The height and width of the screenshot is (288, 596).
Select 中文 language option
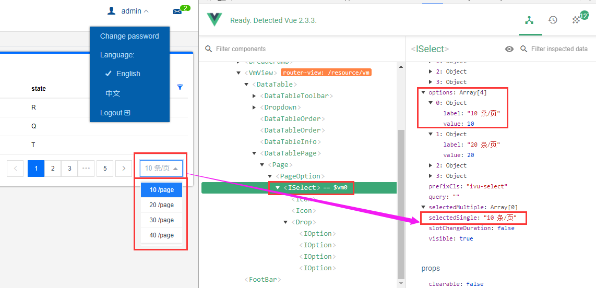(113, 93)
